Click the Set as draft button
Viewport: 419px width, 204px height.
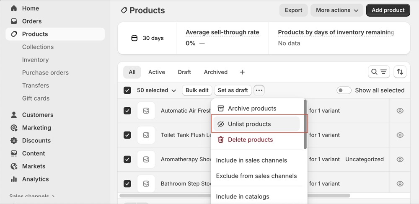point(233,90)
